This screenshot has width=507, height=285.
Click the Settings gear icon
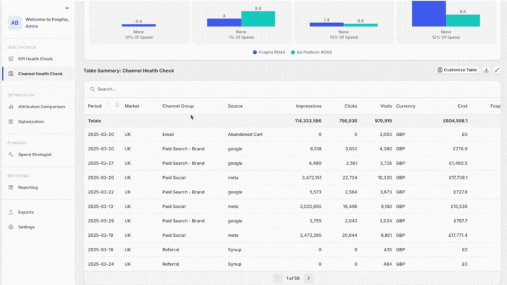[x=11, y=227]
